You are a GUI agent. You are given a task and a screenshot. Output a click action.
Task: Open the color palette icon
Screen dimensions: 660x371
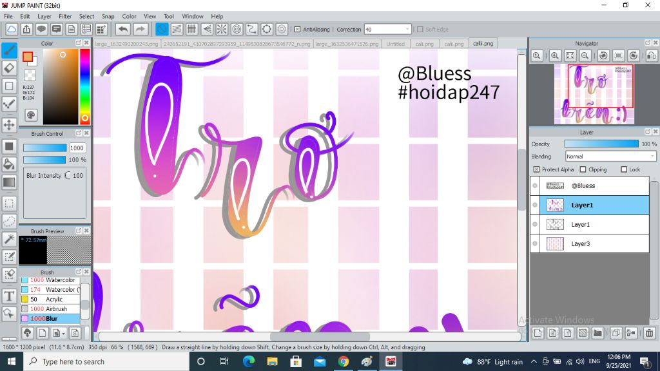(x=31, y=115)
